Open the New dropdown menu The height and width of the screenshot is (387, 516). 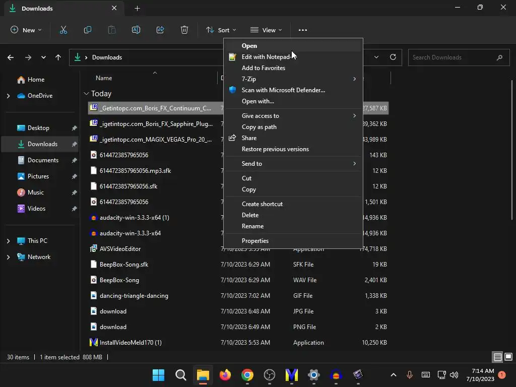pos(26,30)
